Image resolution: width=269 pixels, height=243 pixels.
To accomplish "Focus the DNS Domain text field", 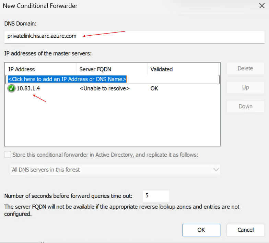I will point(134,37).
